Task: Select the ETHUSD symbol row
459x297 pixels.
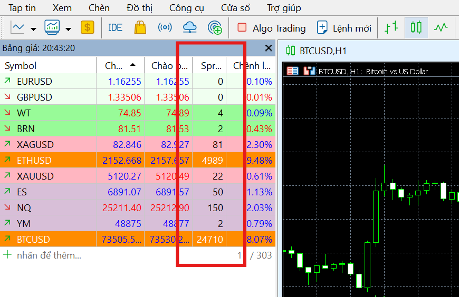Action: (138, 160)
